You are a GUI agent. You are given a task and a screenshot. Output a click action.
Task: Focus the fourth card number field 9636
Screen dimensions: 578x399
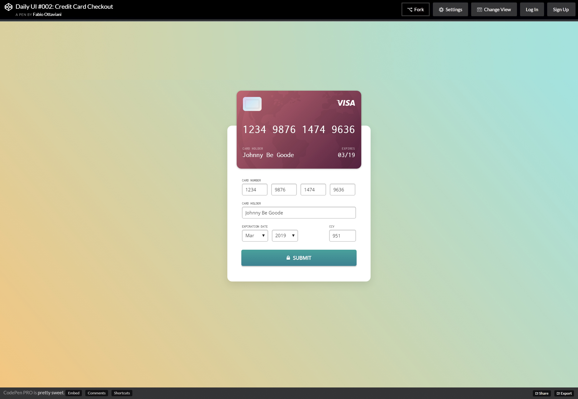[x=342, y=190]
